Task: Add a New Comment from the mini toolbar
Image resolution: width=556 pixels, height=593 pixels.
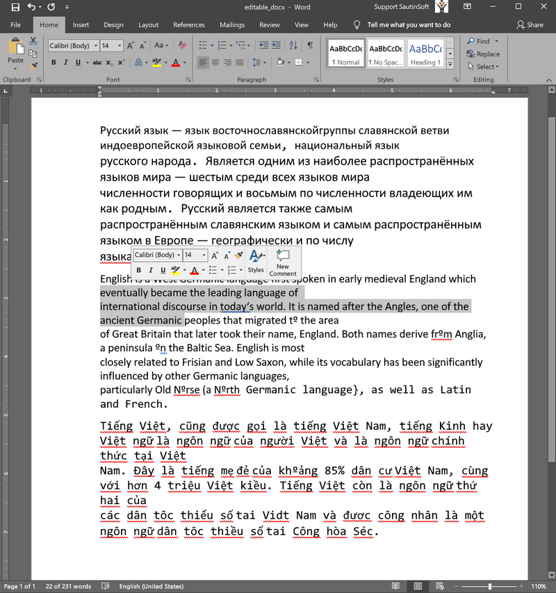Action: (283, 262)
